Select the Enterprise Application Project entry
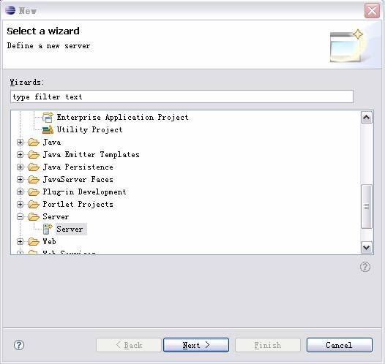Screen dimensions: 385x364 coord(122,118)
